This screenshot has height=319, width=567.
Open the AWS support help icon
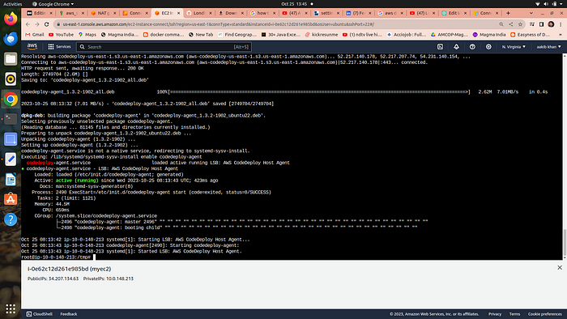pos(472,47)
